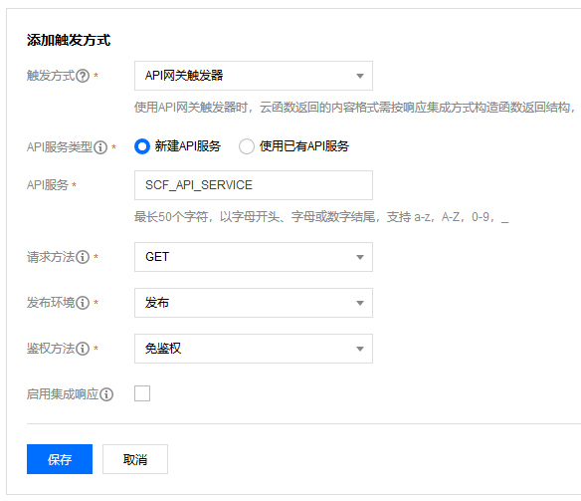Click the info icon beside API服务类型
This screenshot has height=501, width=581.
tap(100, 147)
